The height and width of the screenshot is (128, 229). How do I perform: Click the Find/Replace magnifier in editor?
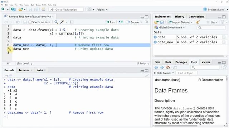click(x=56, y=22)
